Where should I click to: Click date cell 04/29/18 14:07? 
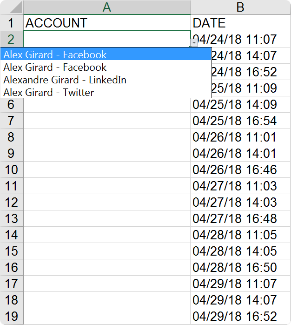240,300
